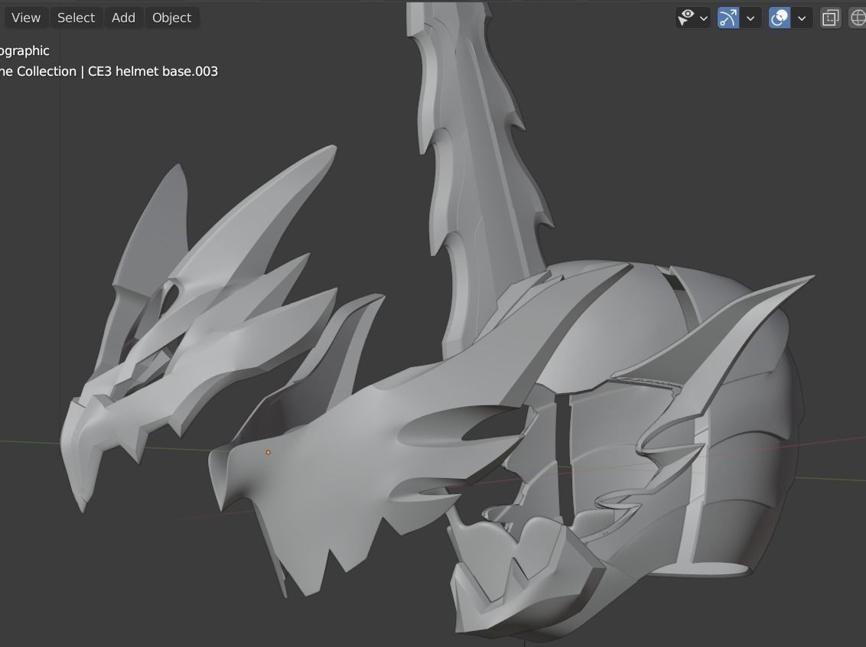
Task: Switch to wireframe shading icon
Action: (858, 18)
